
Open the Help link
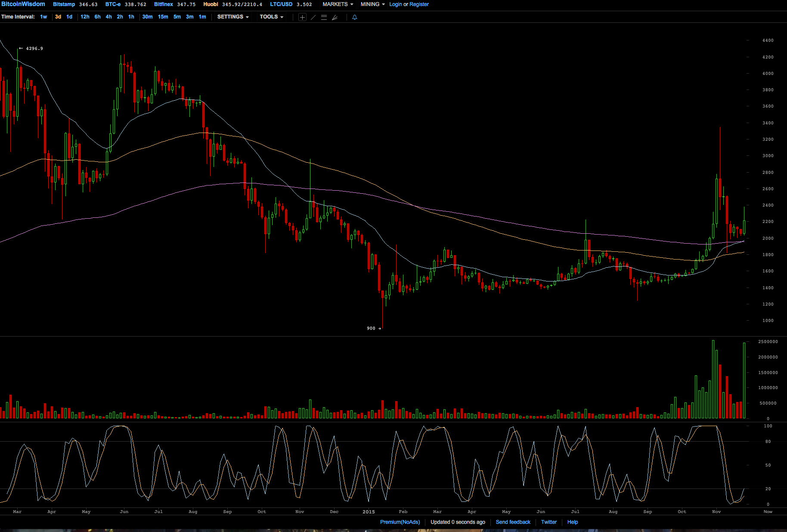coord(573,522)
